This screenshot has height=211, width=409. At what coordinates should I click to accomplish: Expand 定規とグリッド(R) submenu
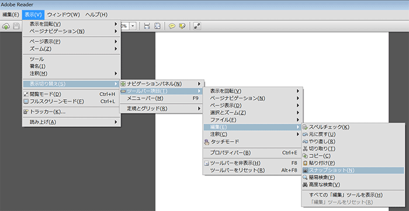pos(161,109)
